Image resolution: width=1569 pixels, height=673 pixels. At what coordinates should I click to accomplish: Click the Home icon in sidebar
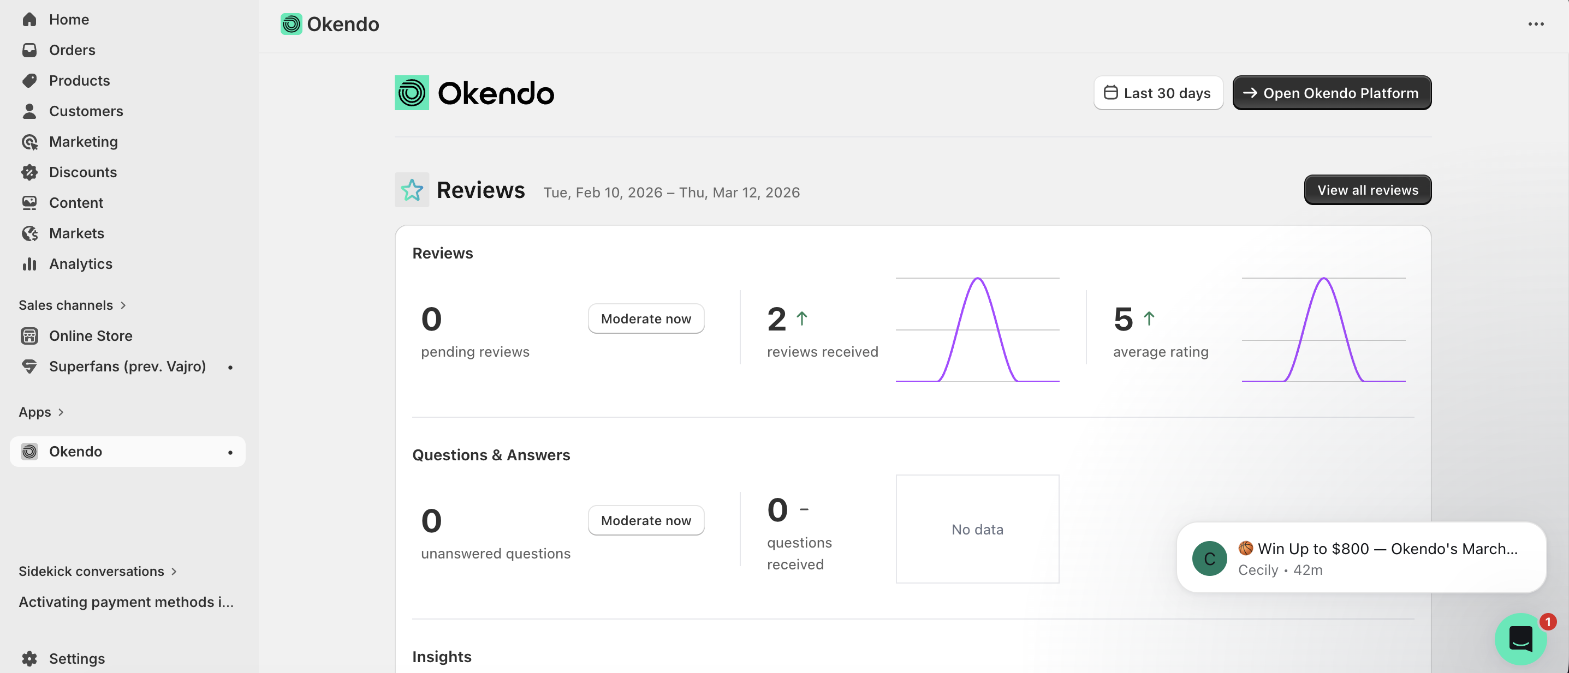click(29, 20)
